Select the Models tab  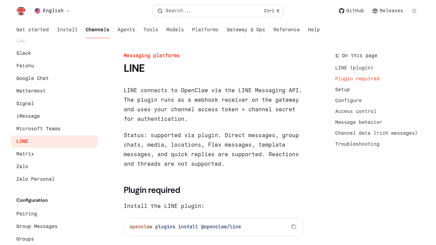(175, 30)
